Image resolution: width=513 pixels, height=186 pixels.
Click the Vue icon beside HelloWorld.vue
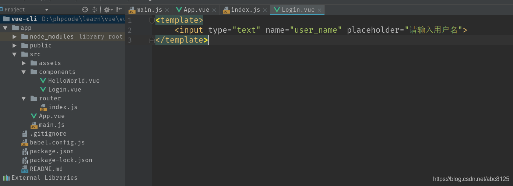[x=43, y=81]
